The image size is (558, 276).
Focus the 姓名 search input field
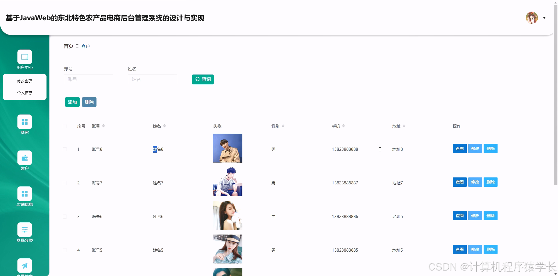tap(153, 79)
